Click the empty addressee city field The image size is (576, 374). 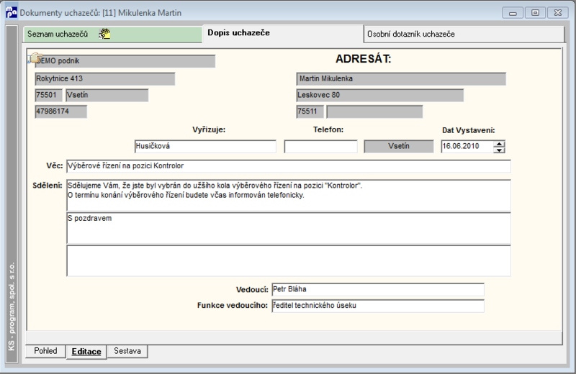pos(374,111)
